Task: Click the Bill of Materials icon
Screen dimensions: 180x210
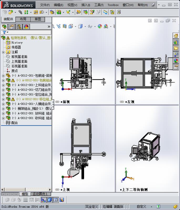Action: [x=85, y=12]
